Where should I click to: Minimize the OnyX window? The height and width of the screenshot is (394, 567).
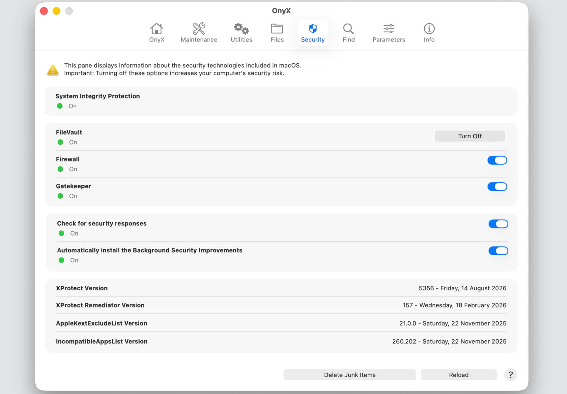pyautogui.click(x=56, y=11)
